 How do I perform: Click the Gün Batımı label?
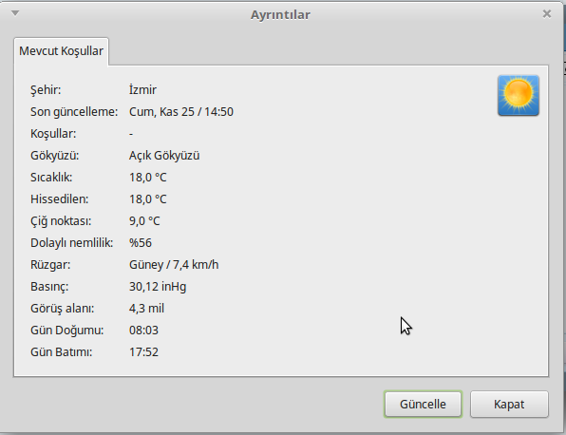[61, 352]
